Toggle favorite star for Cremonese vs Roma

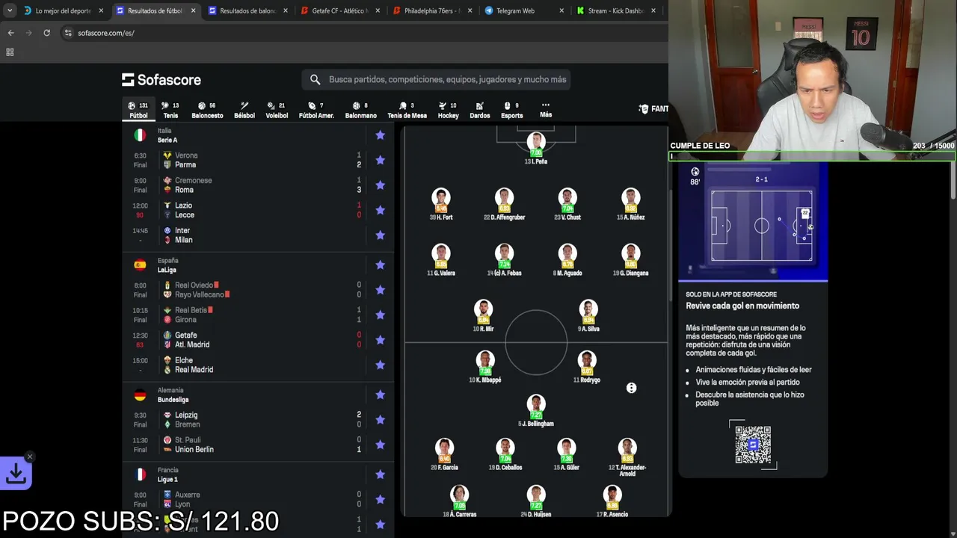pyautogui.click(x=380, y=185)
